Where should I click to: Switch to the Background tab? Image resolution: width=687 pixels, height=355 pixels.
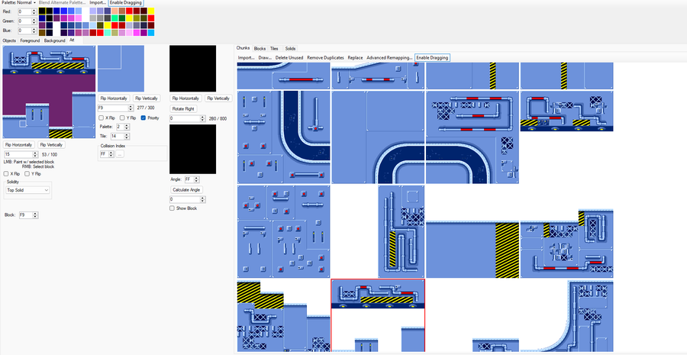(x=54, y=40)
